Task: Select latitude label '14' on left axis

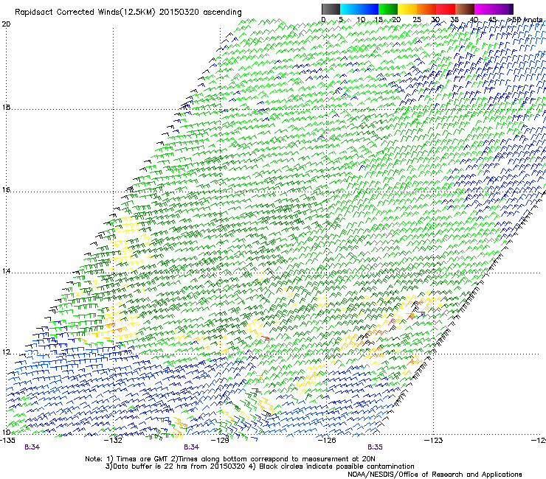Action: click(x=6, y=271)
